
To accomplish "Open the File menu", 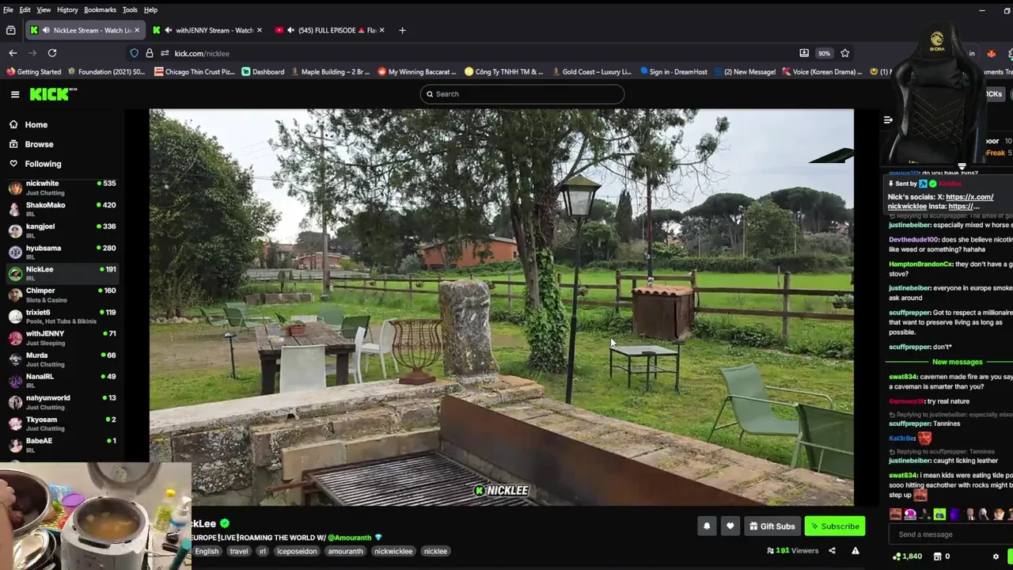I will point(8,9).
